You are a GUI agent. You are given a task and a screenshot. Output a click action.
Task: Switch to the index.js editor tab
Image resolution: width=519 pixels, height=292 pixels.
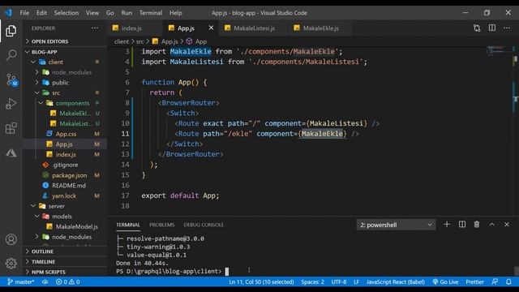coord(131,28)
